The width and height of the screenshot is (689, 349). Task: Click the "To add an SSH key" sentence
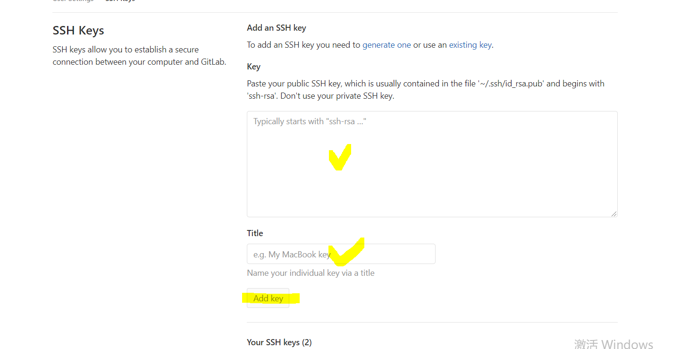pyautogui.click(x=304, y=45)
